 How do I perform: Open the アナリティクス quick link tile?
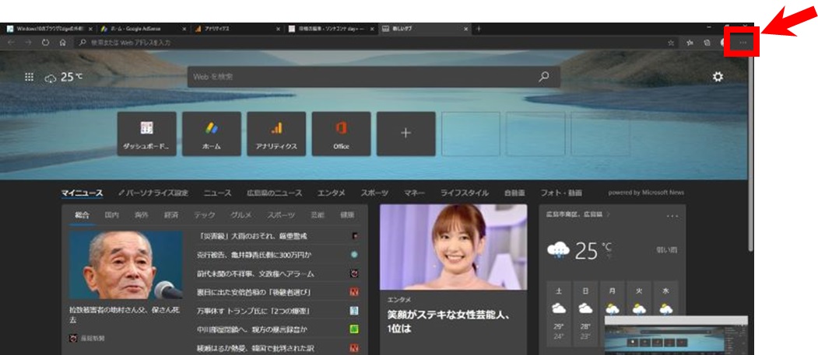pyautogui.click(x=276, y=133)
